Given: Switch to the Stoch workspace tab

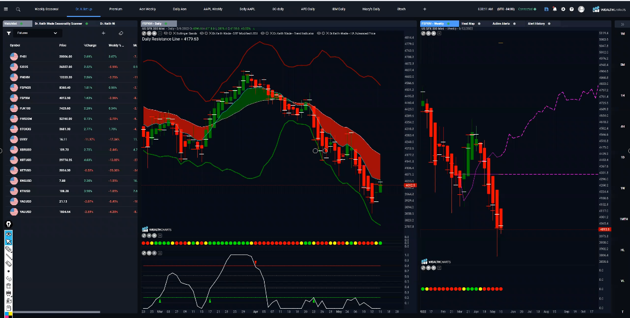Looking at the screenshot, I should [402, 9].
